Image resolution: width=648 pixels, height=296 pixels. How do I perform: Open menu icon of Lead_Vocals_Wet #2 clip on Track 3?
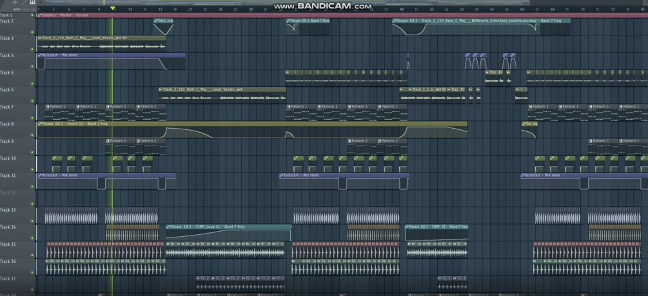pos(40,38)
